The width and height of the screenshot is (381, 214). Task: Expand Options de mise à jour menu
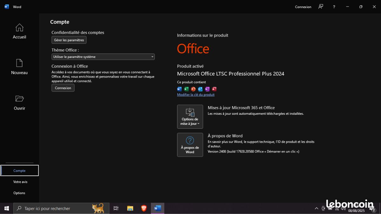pos(190,117)
